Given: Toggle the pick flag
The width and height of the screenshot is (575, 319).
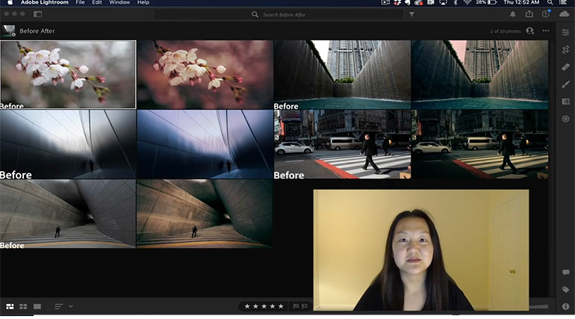Looking at the screenshot, I should click(x=296, y=306).
